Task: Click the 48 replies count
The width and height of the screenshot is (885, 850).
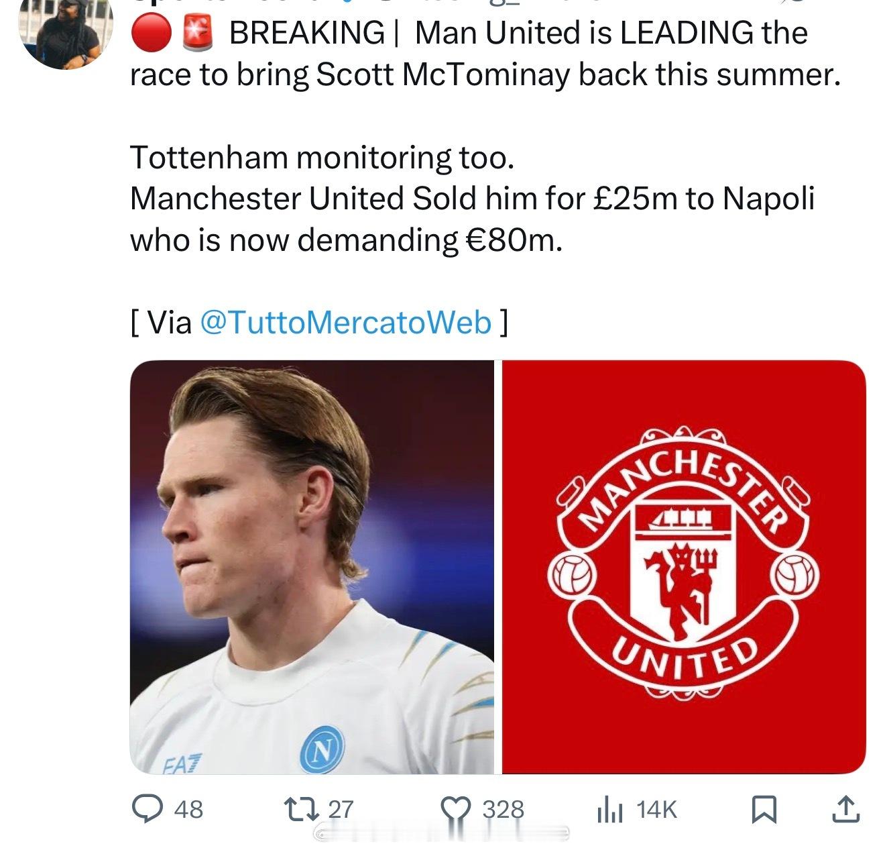Action: click(188, 809)
